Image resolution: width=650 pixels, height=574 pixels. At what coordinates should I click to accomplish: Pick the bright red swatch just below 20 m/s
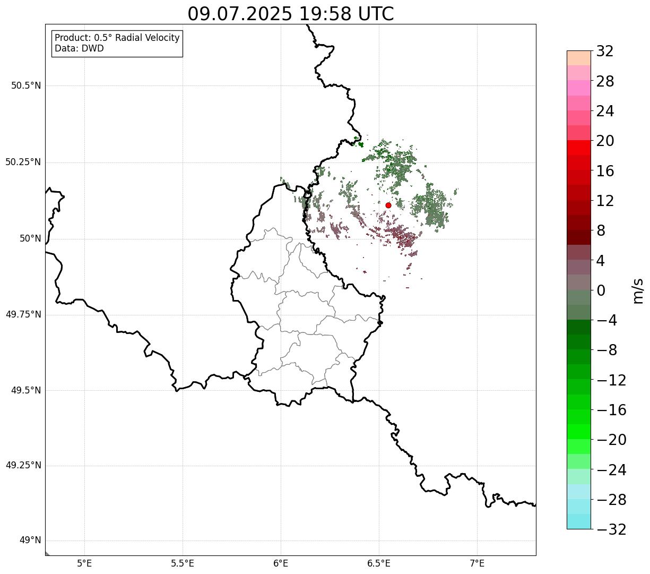click(579, 148)
